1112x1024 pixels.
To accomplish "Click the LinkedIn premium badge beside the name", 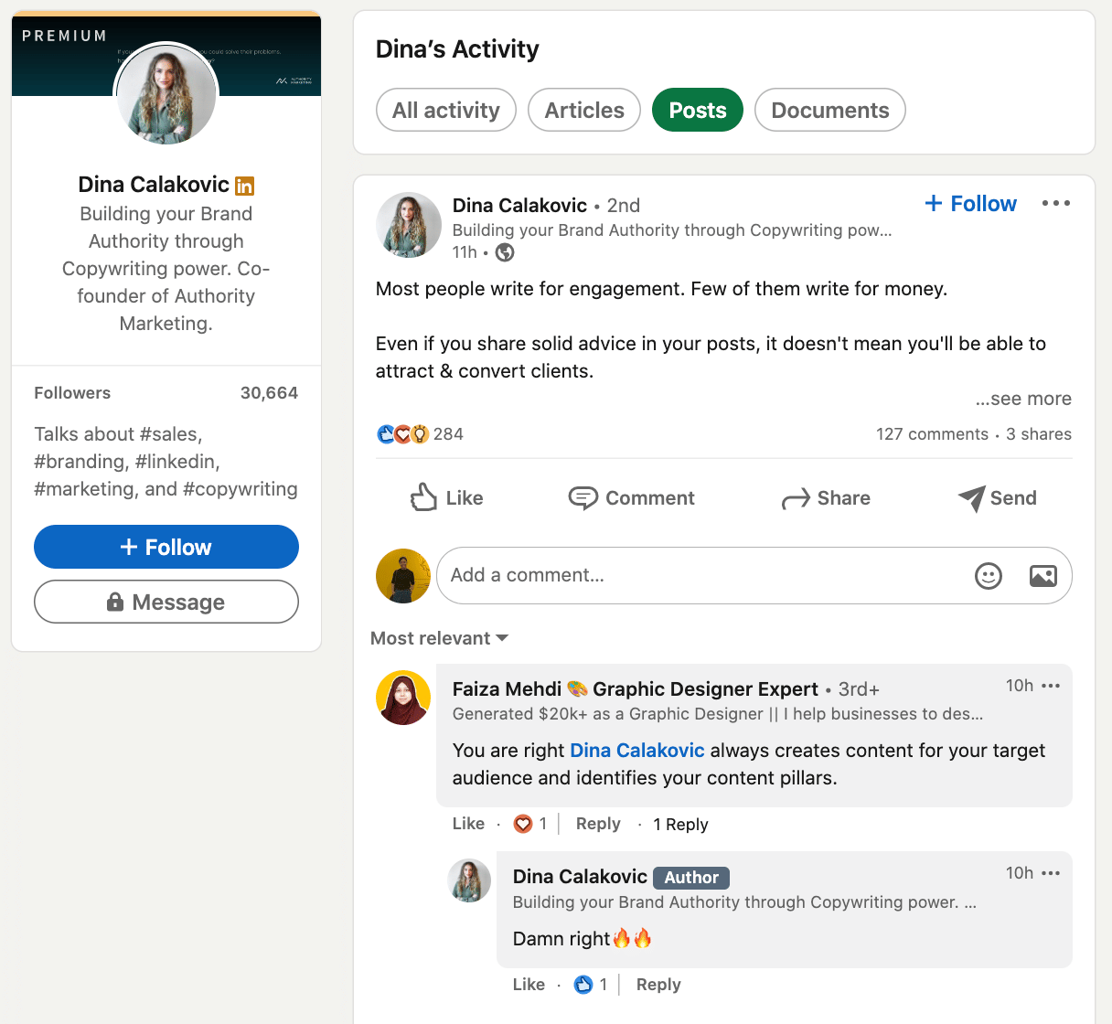I will click(x=244, y=186).
